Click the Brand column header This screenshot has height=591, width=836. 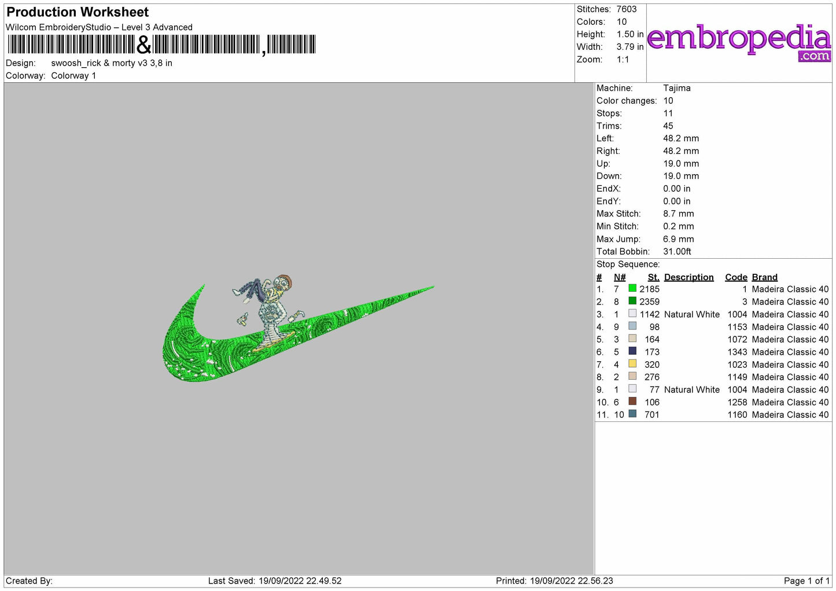pyautogui.click(x=764, y=277)
